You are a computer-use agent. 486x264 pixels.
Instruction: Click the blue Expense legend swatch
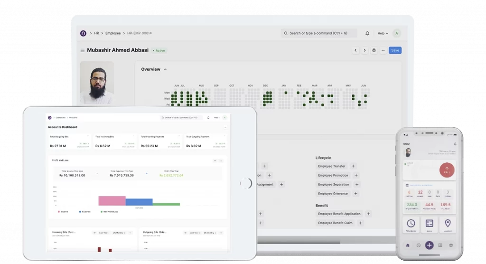80,212
